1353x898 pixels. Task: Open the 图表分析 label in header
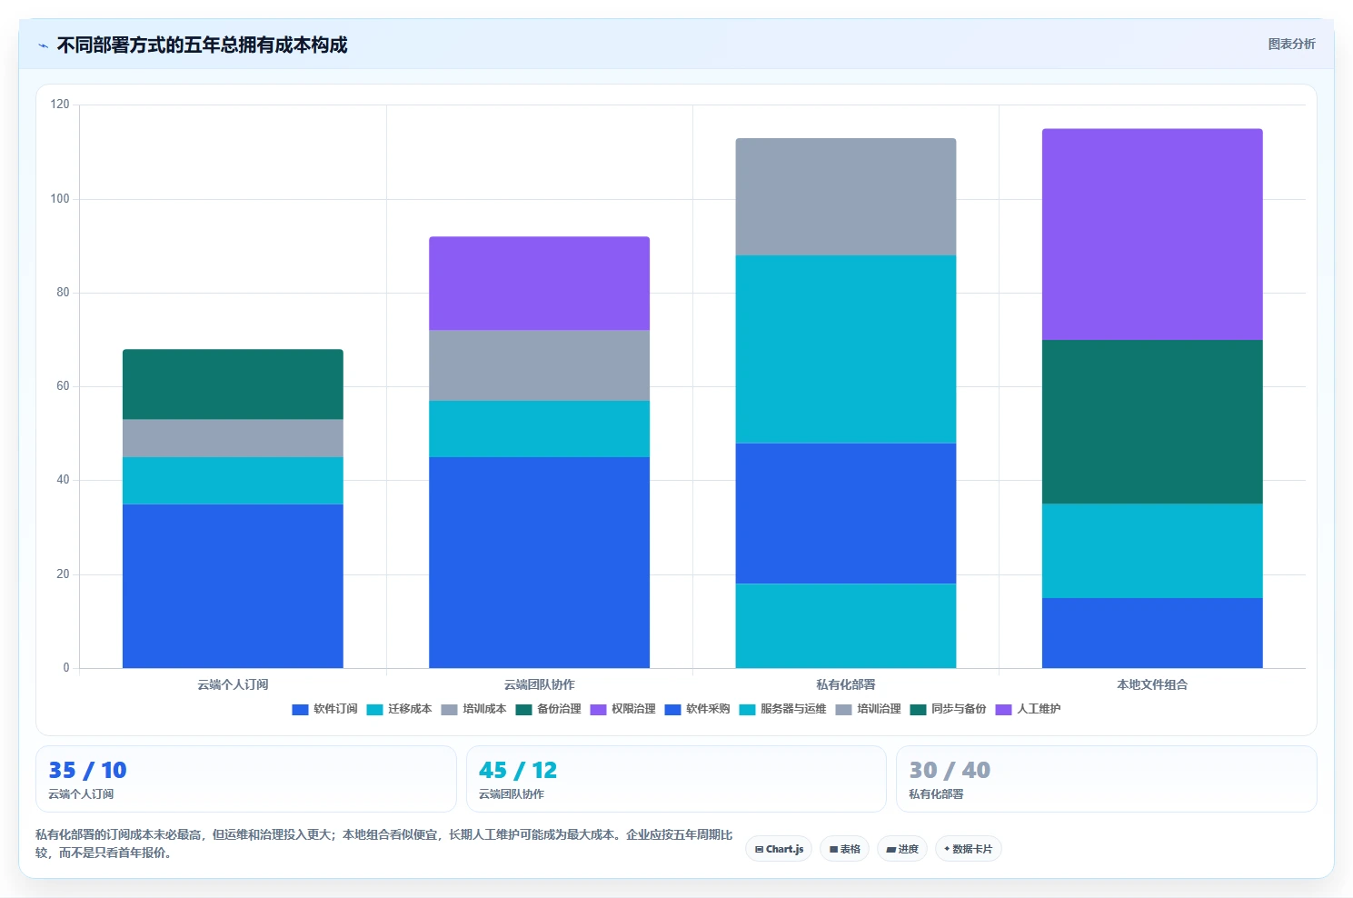point(1291,44)
